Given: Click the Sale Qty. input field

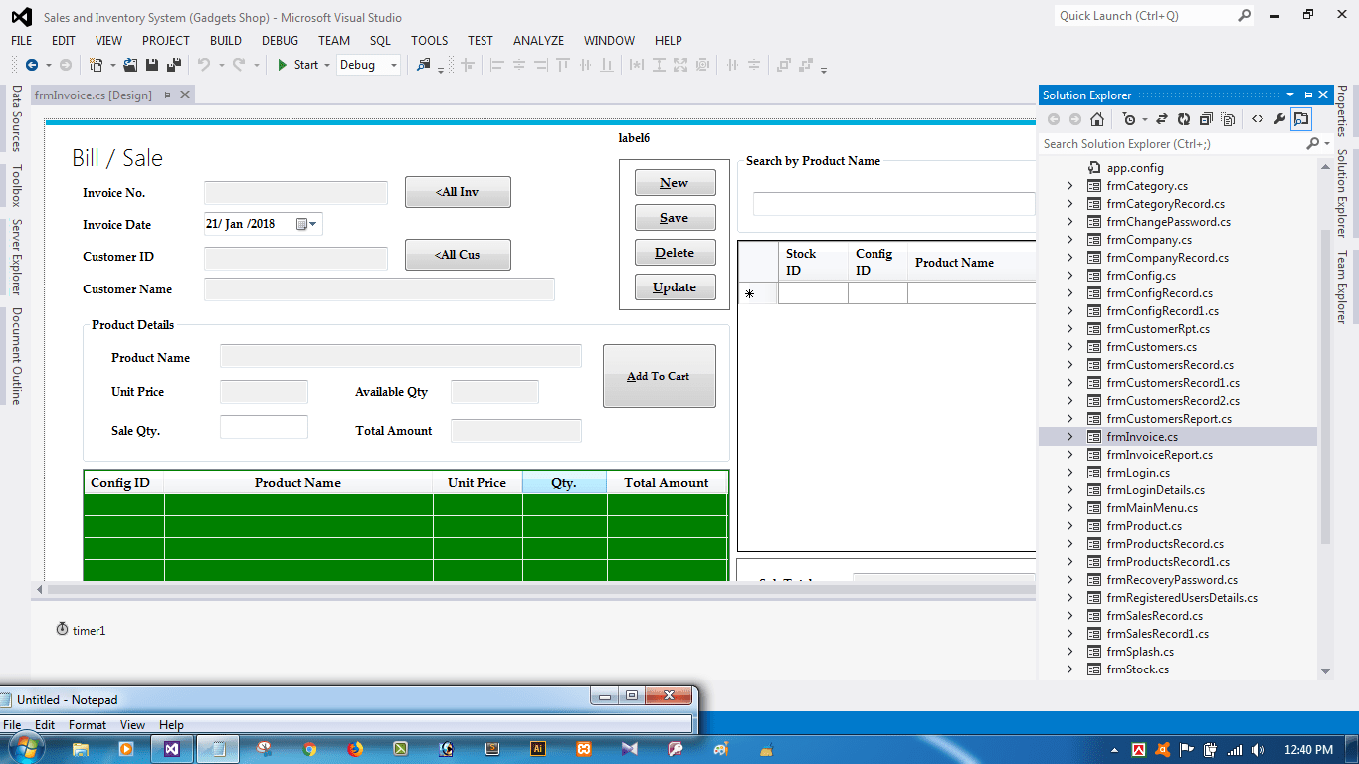Looking at the screenshot, I should [264, 427].
